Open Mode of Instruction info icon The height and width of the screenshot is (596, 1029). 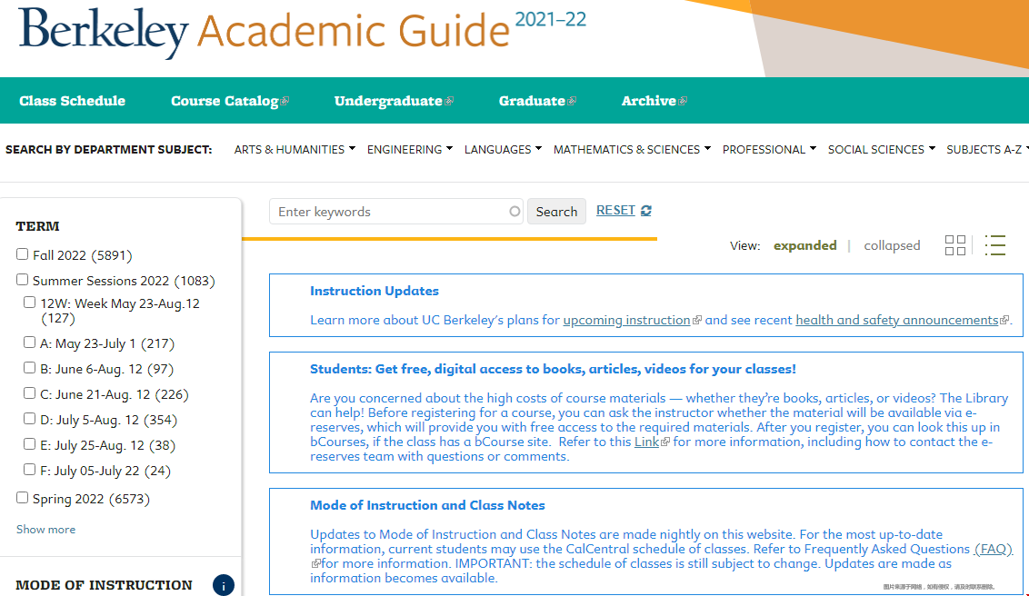(x=223, y=585)
